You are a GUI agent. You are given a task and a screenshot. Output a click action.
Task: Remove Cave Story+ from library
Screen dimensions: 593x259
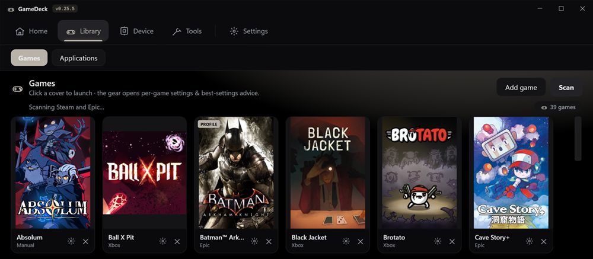[544, 241]
